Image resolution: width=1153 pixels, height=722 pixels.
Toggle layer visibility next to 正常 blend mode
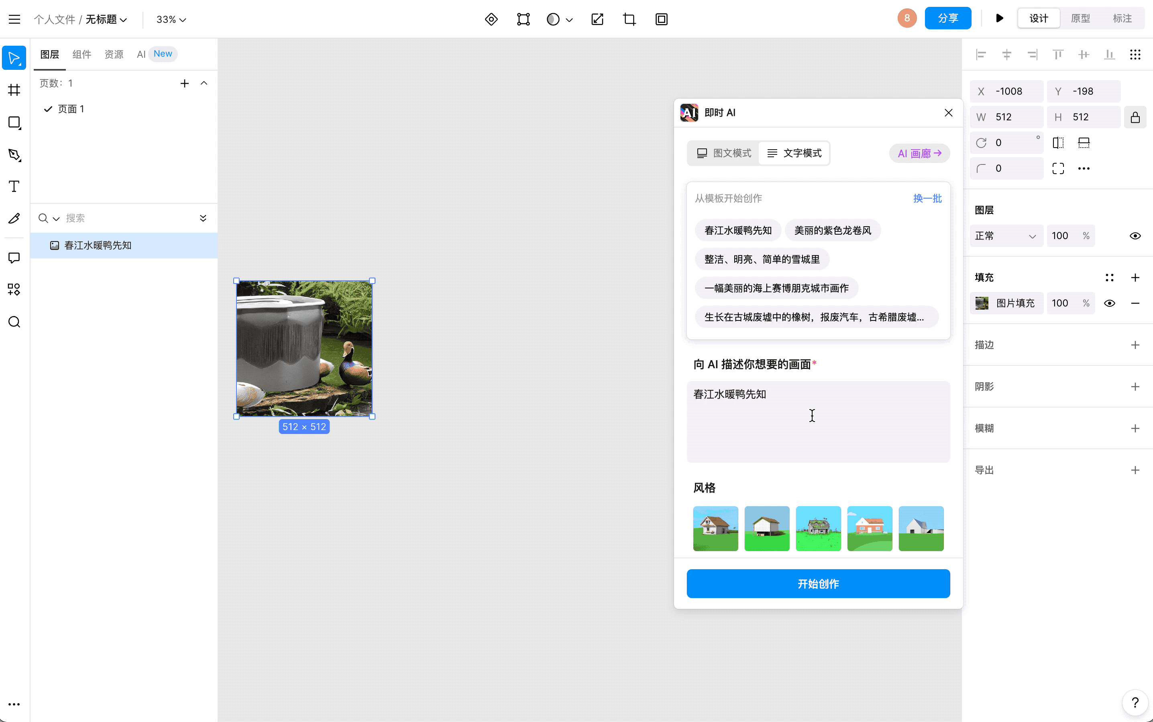point(1135,235)
